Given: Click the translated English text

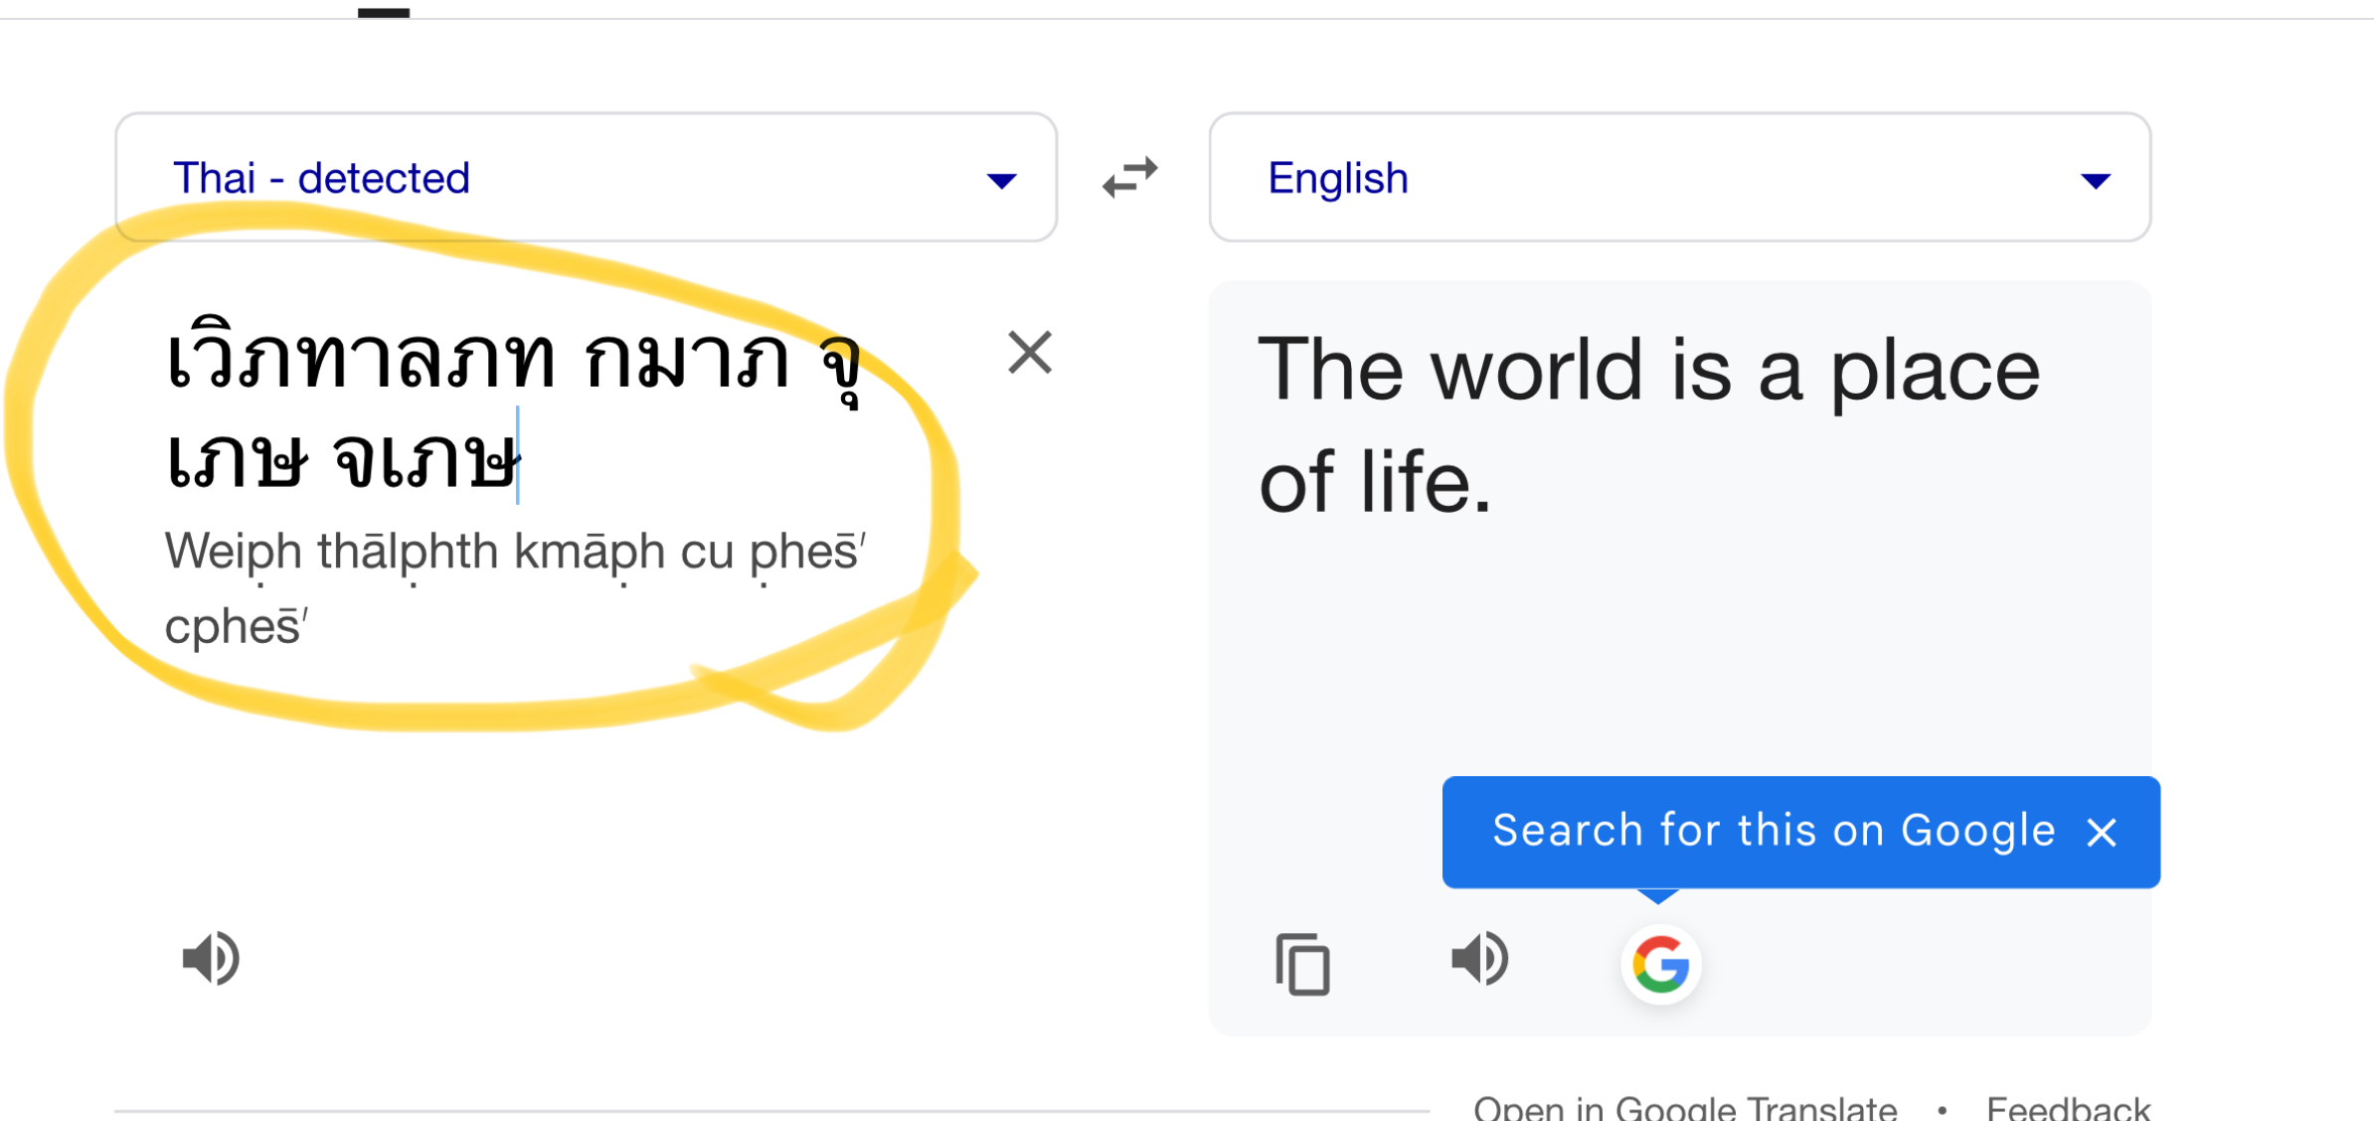Looking at the screenshot, I should click(1648, 425).
